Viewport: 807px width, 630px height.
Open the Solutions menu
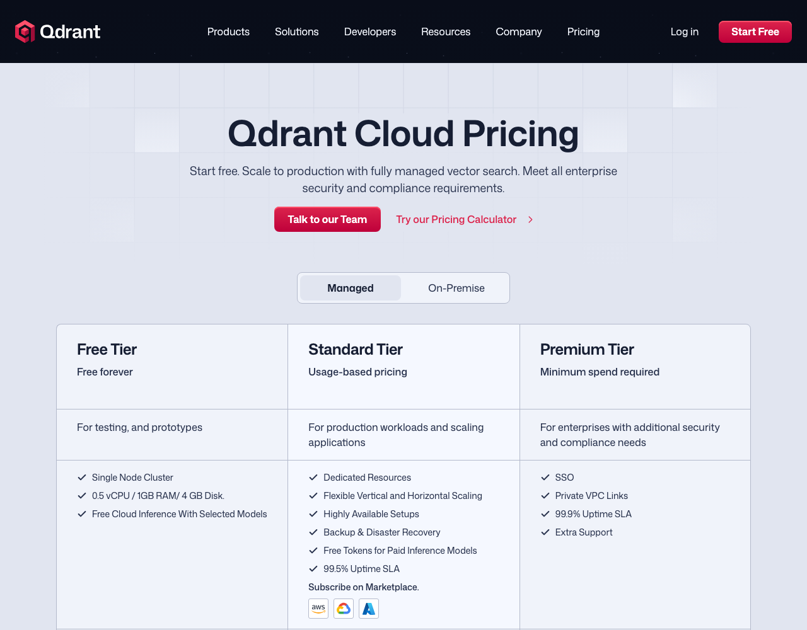click(x=297, y=31)
